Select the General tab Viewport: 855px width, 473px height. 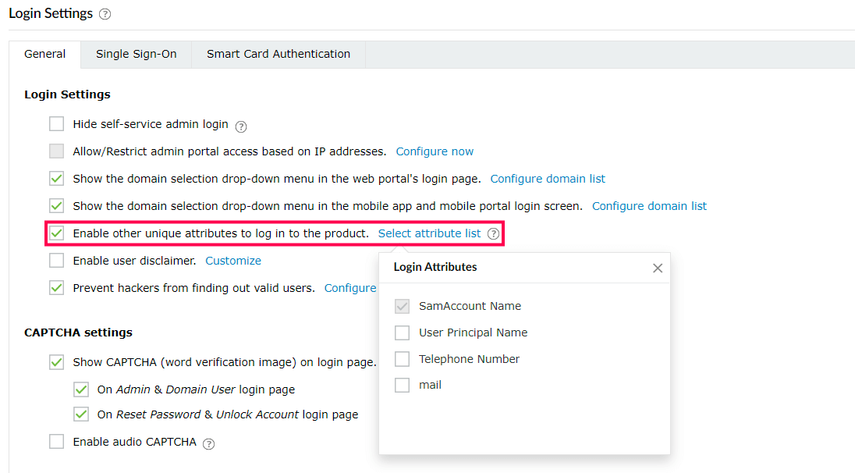44,55
